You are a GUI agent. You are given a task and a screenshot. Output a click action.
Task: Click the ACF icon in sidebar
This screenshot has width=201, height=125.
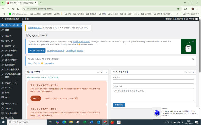[x=3, y=97]
